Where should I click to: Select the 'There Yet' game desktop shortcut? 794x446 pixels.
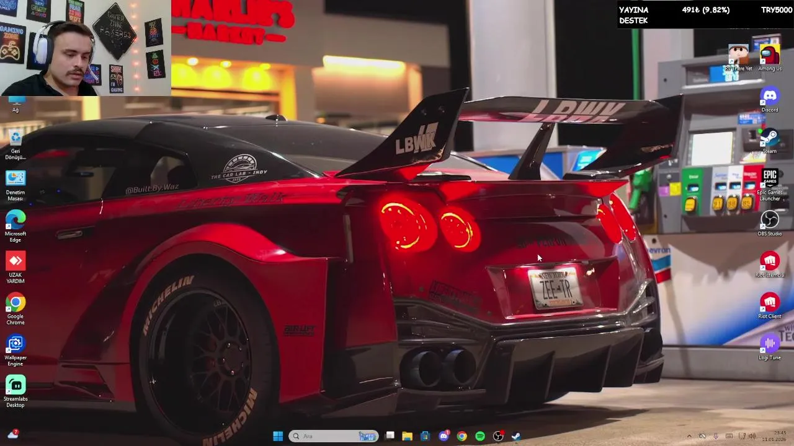[x=738, y=58]
